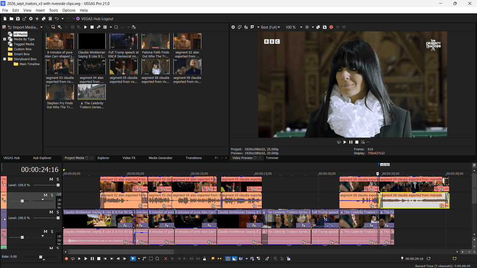
Task: Open the Import Media dropdown arrow
Action: (x=41, y=27)
